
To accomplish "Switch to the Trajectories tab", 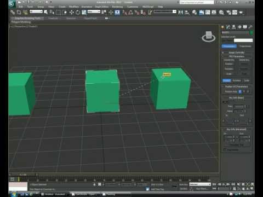I will pos(245,47).
